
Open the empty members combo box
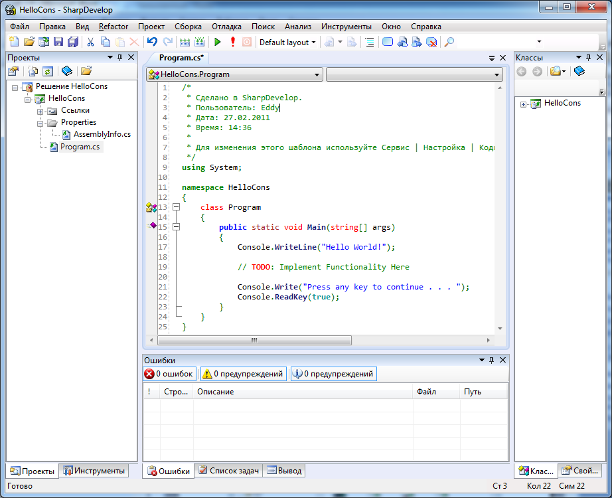point(414,74)
